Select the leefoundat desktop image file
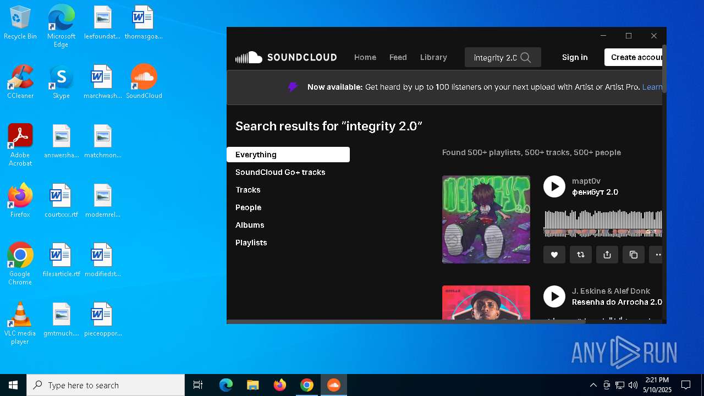The image size is (704, 396). tap(103, 23)
